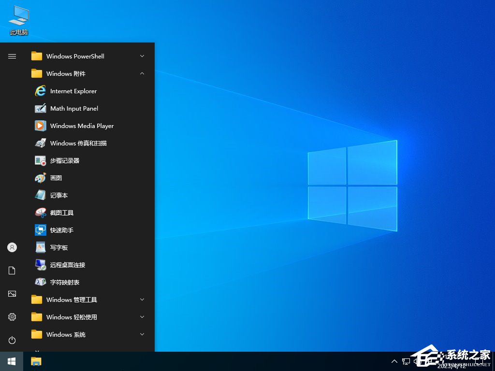Open Internet Explorer from the Start menu

88,91
